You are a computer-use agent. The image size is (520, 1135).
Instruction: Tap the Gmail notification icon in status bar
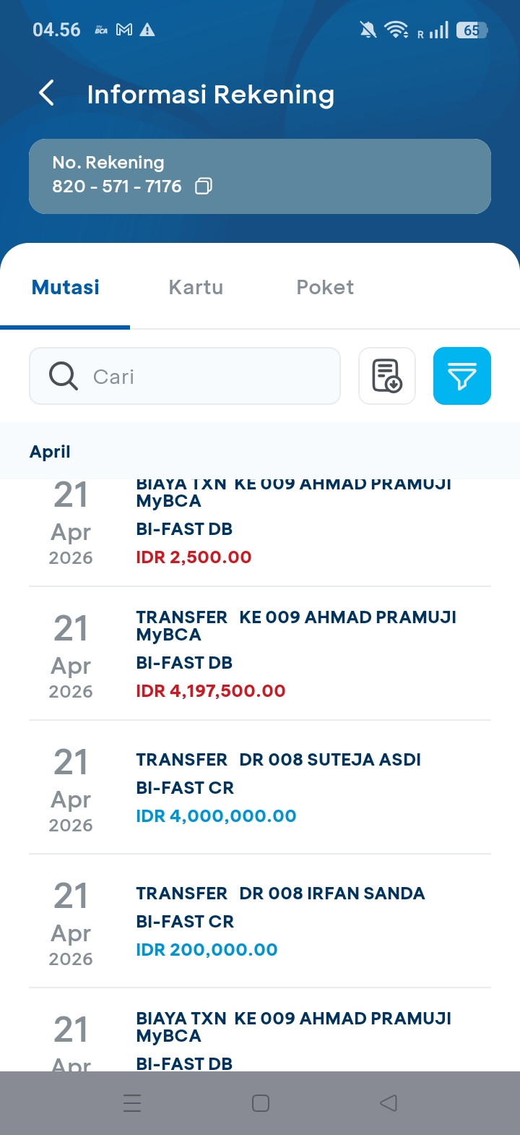click(x=124, y=30)
